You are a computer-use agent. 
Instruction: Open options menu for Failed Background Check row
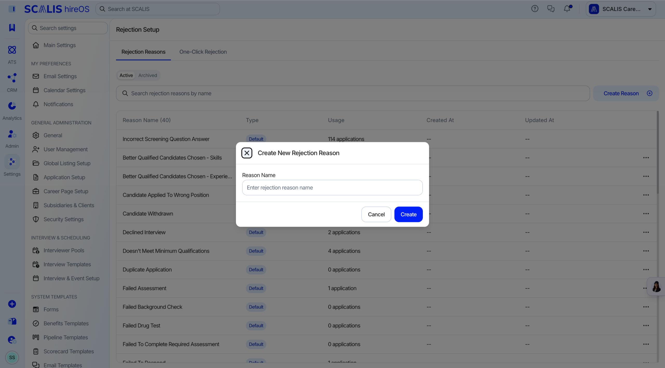coord(646,307)
